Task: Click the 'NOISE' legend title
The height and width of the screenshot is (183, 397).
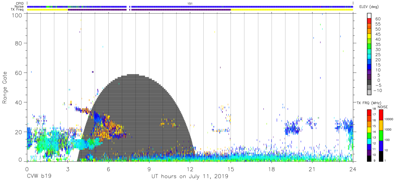Action: tap(383, 107)
